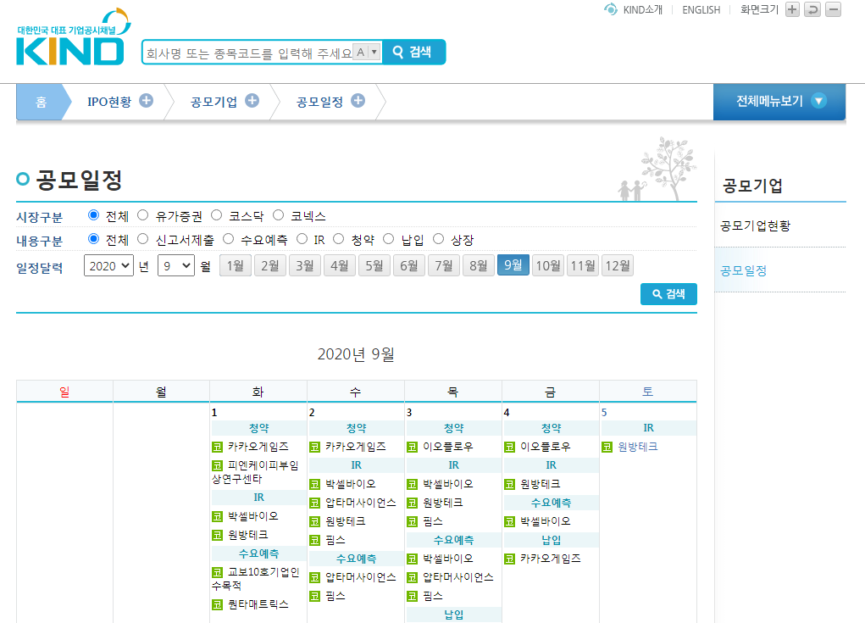Viewport: 865px width, 623px height.
Task: Select 3월 month button
Action: (x=305, y=265)
